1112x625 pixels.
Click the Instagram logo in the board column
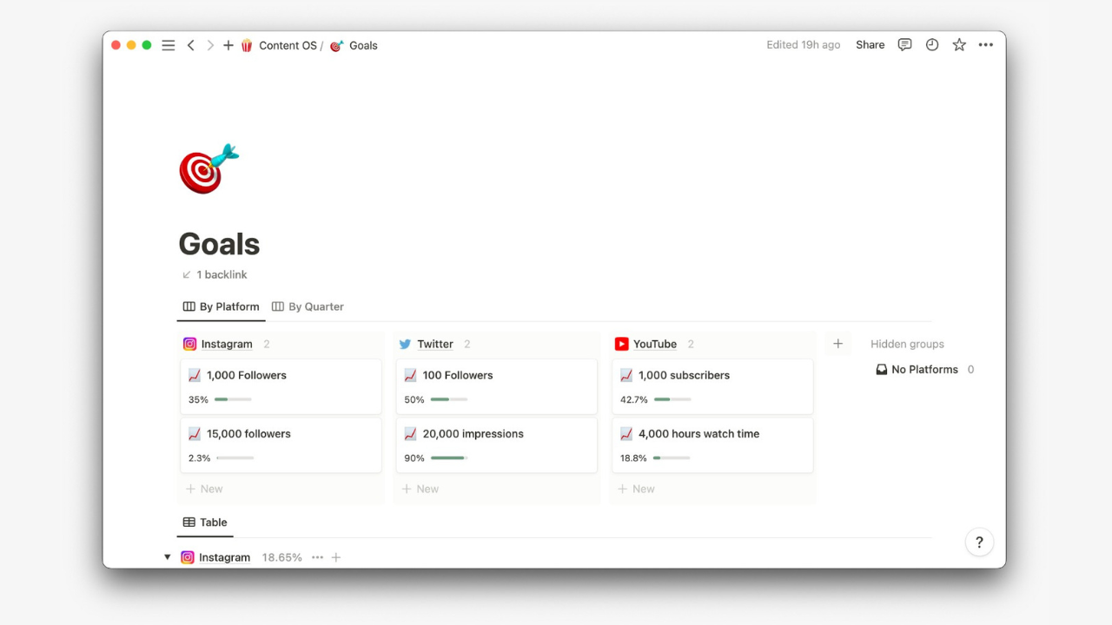(x=189, y=344)
